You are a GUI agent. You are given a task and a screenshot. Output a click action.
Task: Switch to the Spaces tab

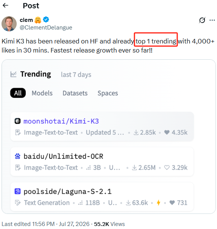pos(108,93)
